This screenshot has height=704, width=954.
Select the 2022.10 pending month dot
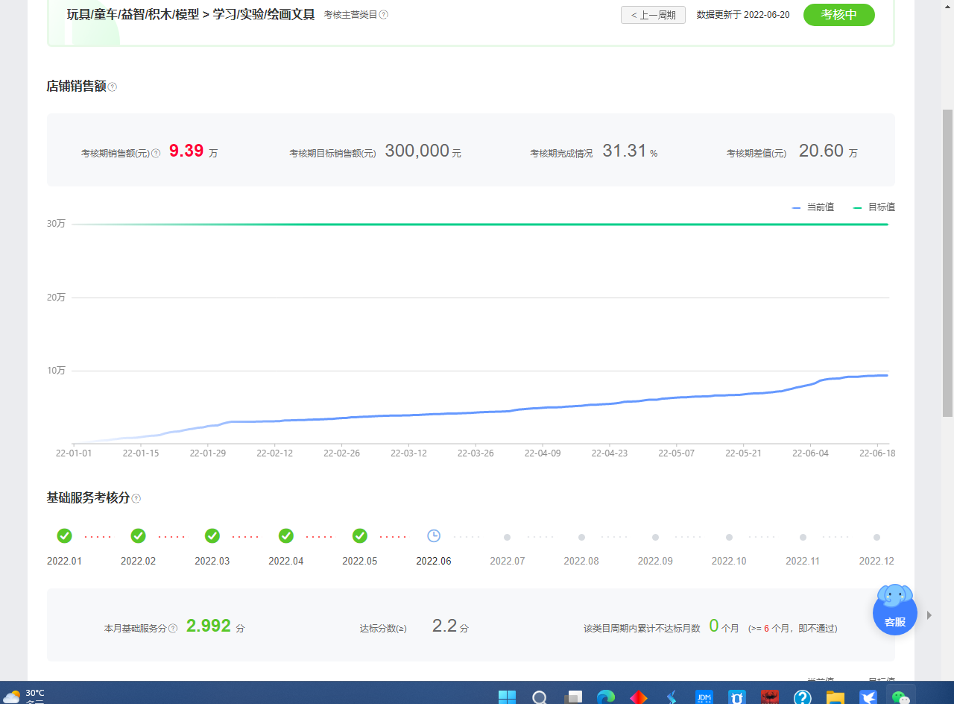tap(729, 537)
